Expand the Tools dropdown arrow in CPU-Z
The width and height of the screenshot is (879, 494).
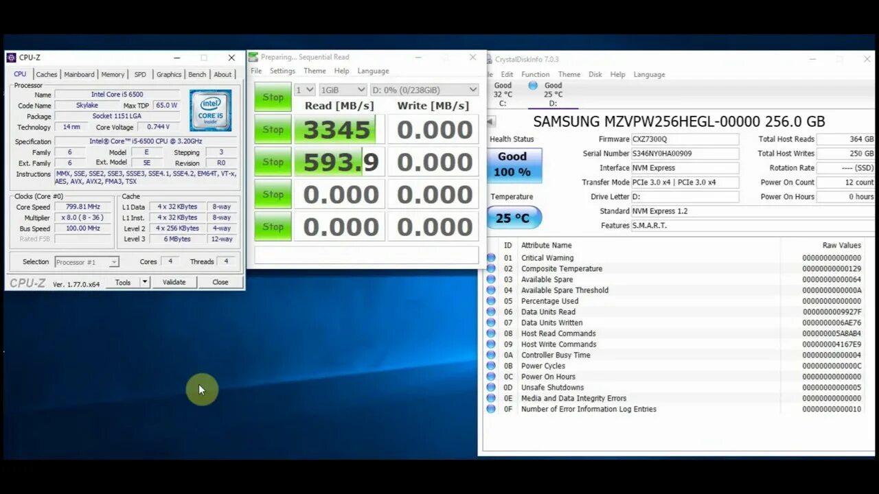point(144,282)
